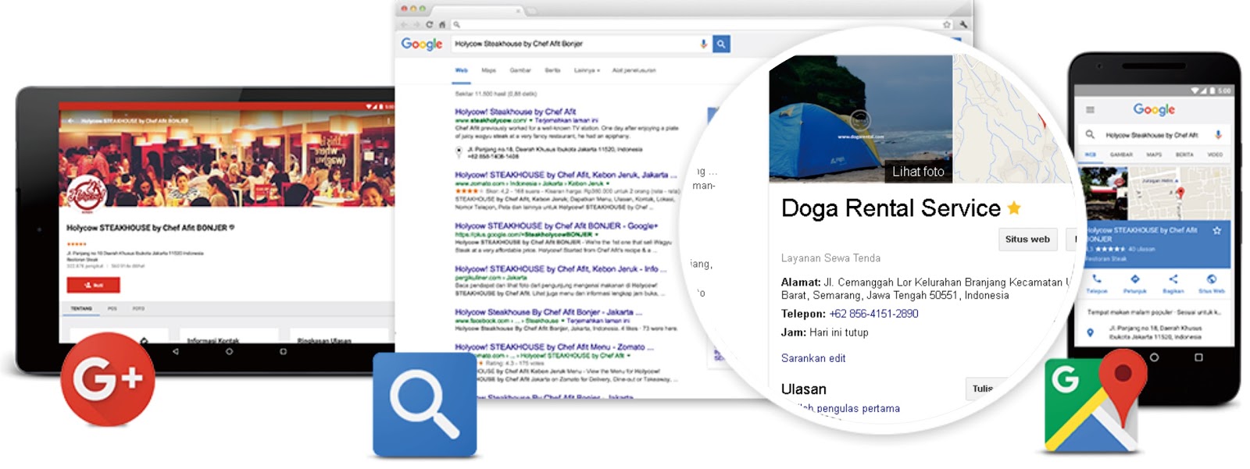Expand the Lainnya dropdown in search tabs
Viewport: 1250px width, 469px height.
(x=587, y=70)
